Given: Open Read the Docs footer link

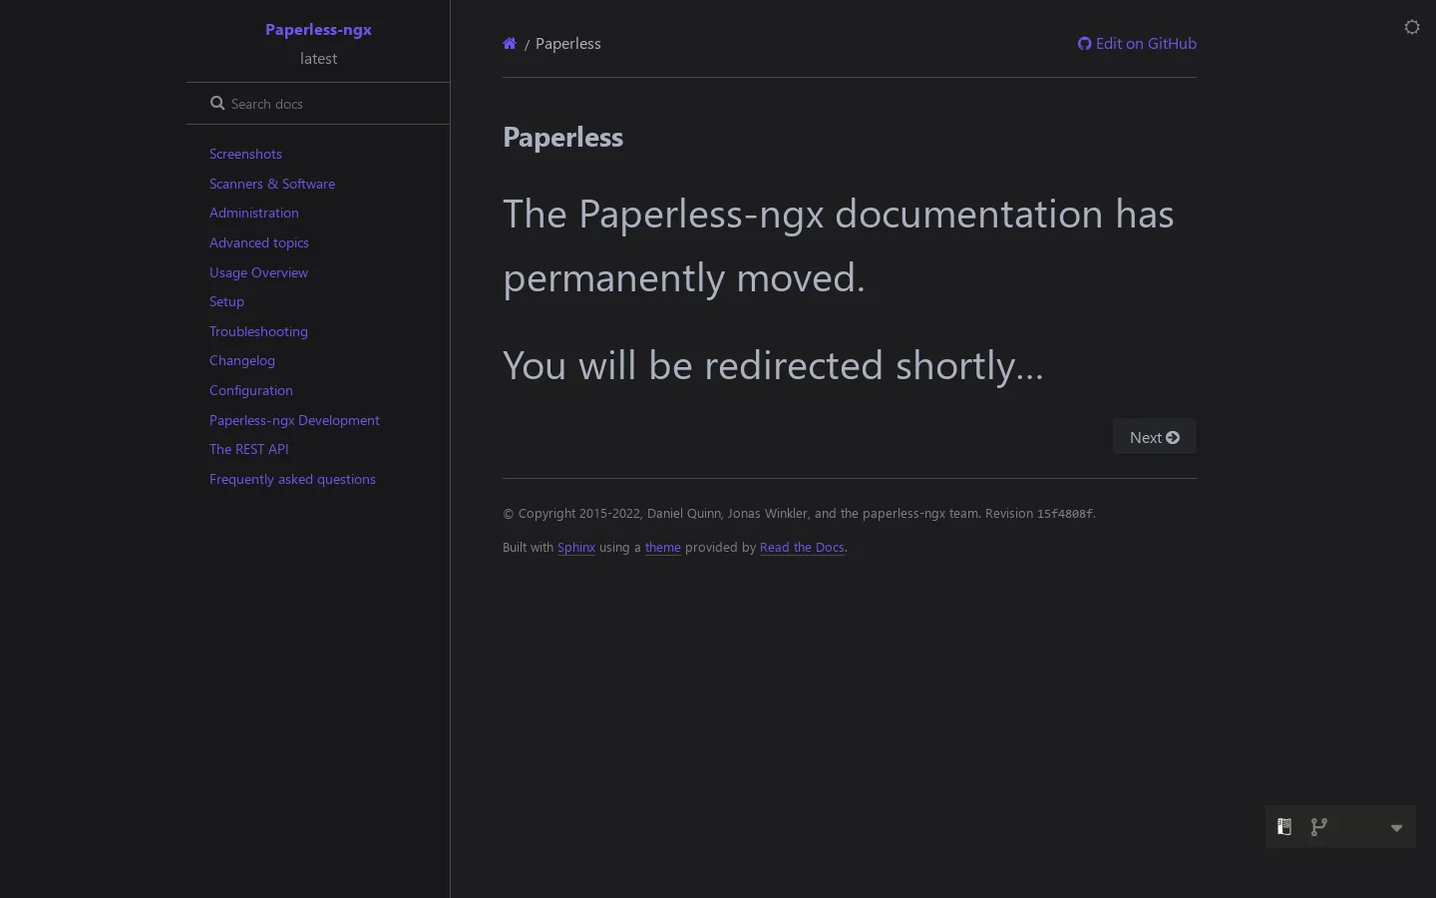Looking at the screenshot, I should 802,547.
